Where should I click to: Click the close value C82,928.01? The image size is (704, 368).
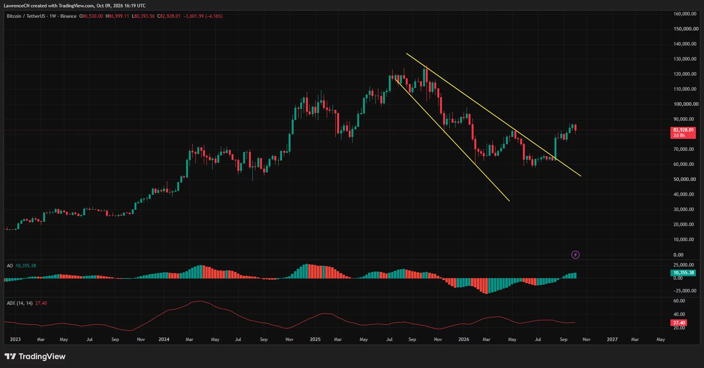pyautogui.click(x=169, y=16)
